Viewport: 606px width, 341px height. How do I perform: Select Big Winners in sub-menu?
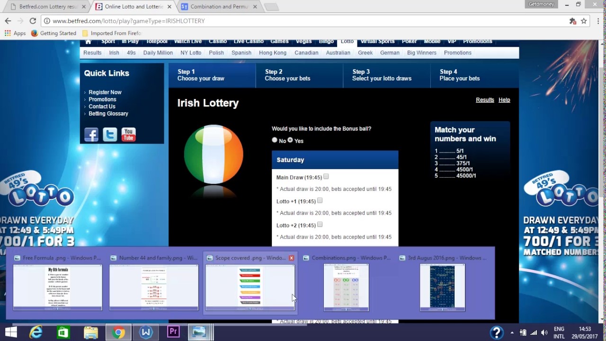point(422,53)
